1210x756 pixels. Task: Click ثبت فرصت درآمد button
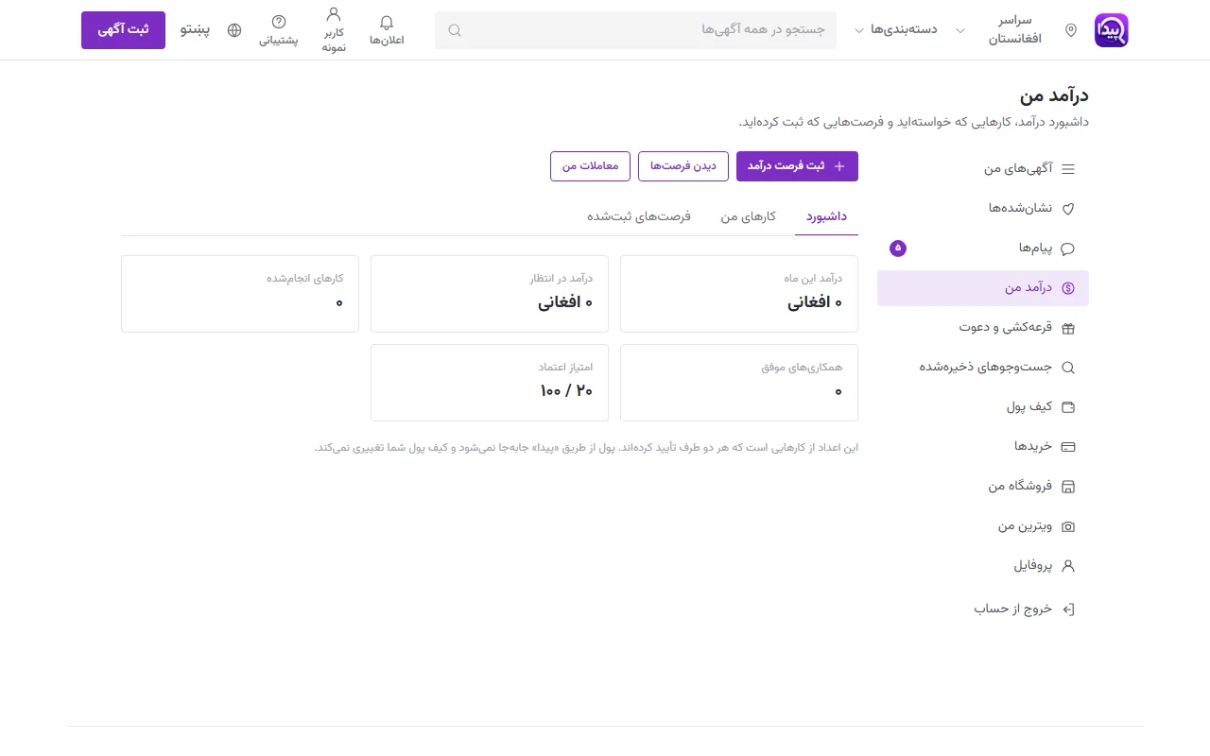pos(797,166)
